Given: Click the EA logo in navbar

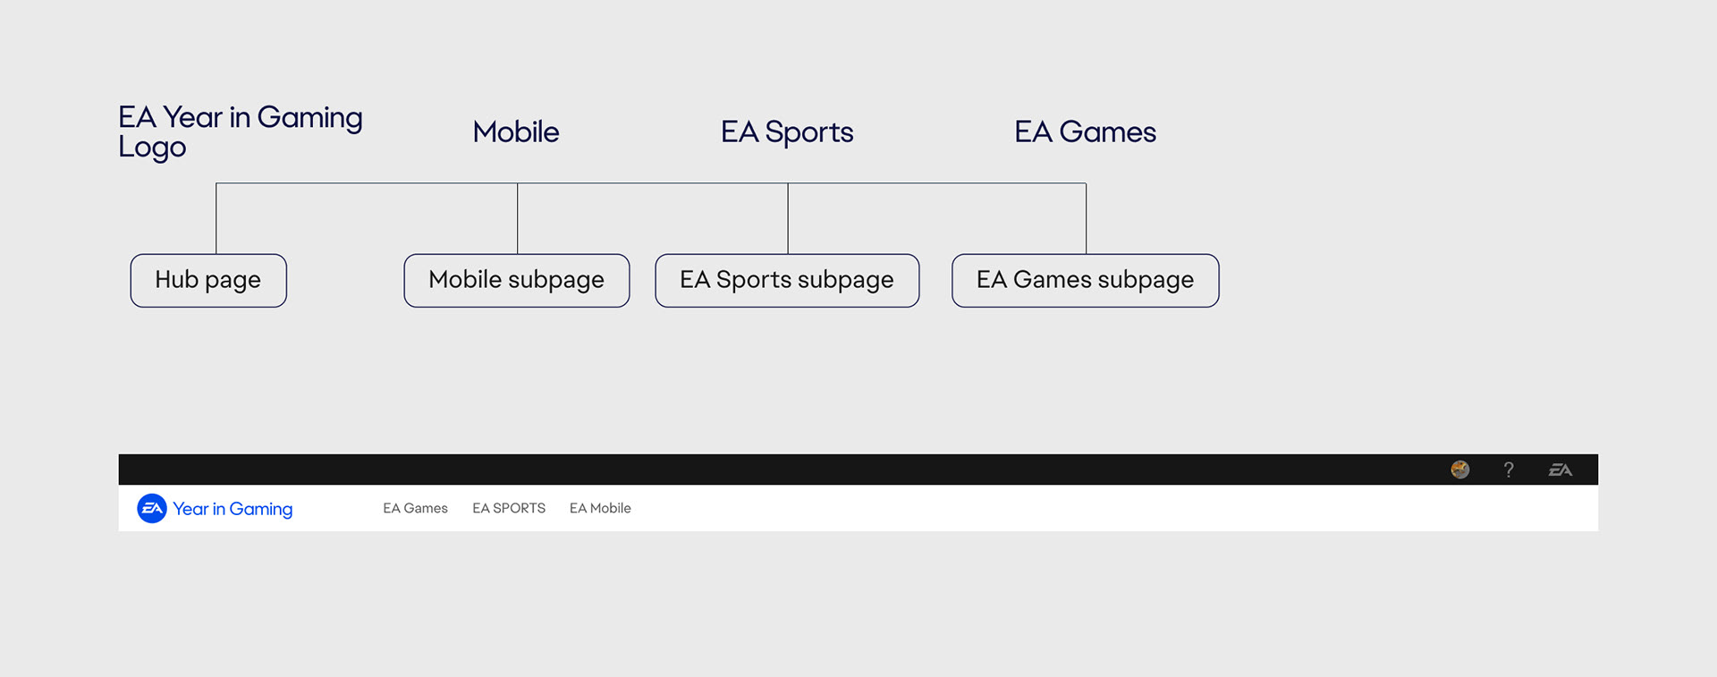Looking at the screenshot, I should click(152, 508).
